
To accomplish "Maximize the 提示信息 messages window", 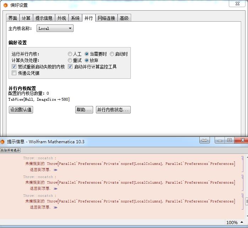I will click(x=230, y=140).
